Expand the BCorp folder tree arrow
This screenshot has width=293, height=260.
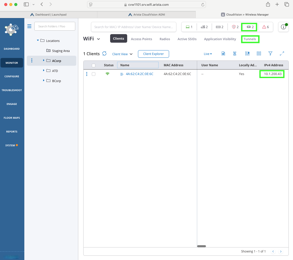coord(44,81)
